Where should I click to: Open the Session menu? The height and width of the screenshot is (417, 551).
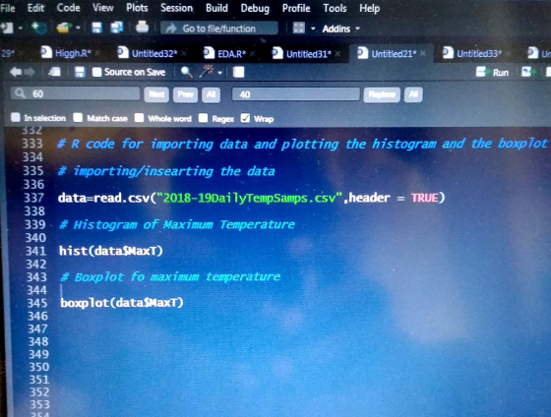(176, 8)
